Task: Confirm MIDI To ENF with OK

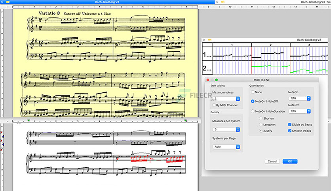Action: [290, 161]
